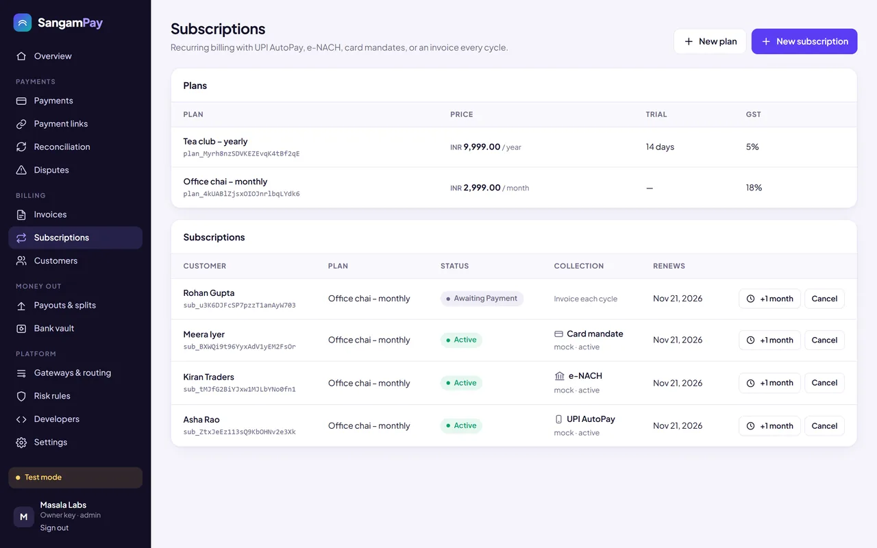
Task: Click the Overview home icon
Action: 21,56
